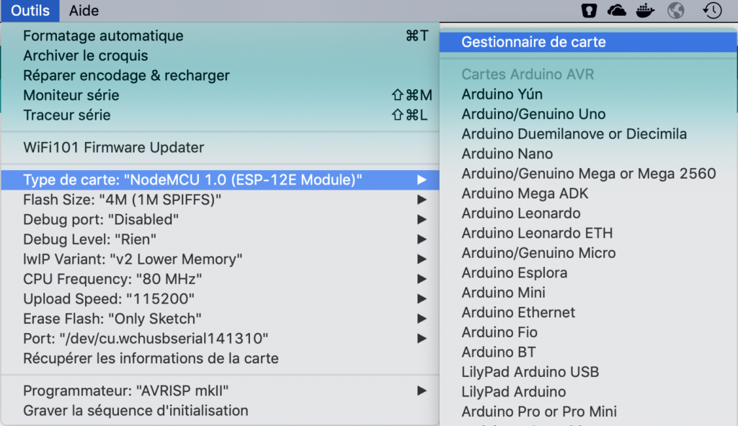
Task: Click the globe icon in menu bar
Action: tap(675, 10)
